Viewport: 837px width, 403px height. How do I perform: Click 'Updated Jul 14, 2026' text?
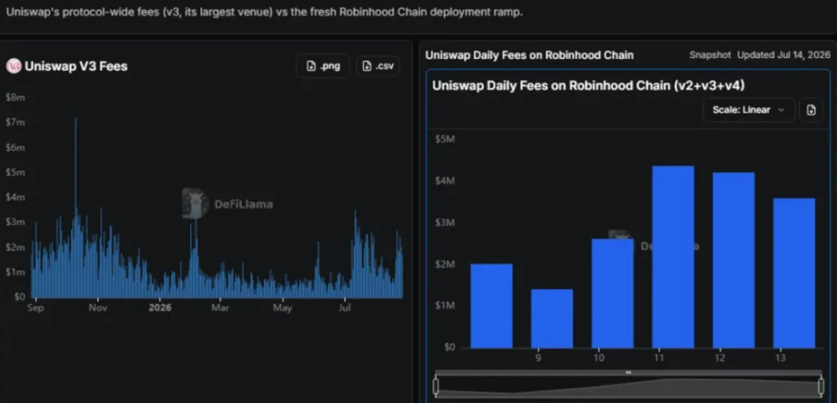[x=784, y=55]
